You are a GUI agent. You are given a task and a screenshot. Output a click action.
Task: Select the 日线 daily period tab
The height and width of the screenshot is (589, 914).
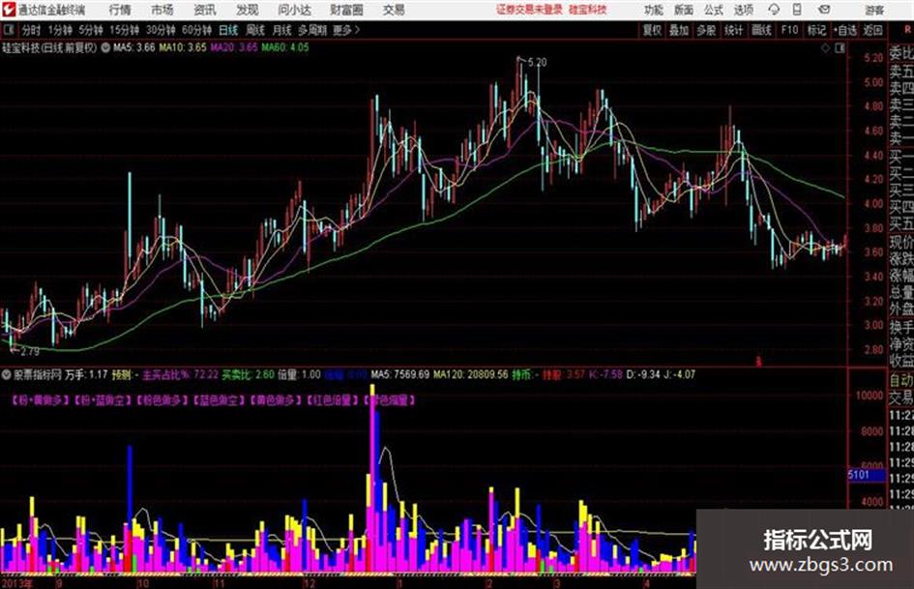(x=228, y=30)
